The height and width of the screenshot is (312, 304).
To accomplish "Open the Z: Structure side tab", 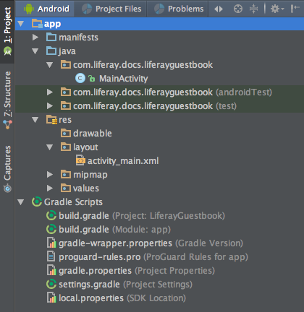I will (x=7, y=100).
